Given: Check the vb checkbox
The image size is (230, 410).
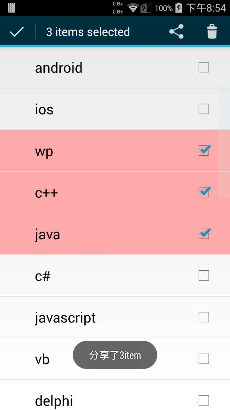Looking at the screenshot, I should coord(204,359).
